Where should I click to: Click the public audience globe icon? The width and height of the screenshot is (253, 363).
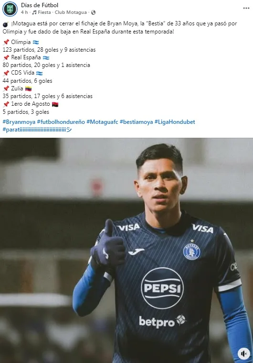click(94, 12)
